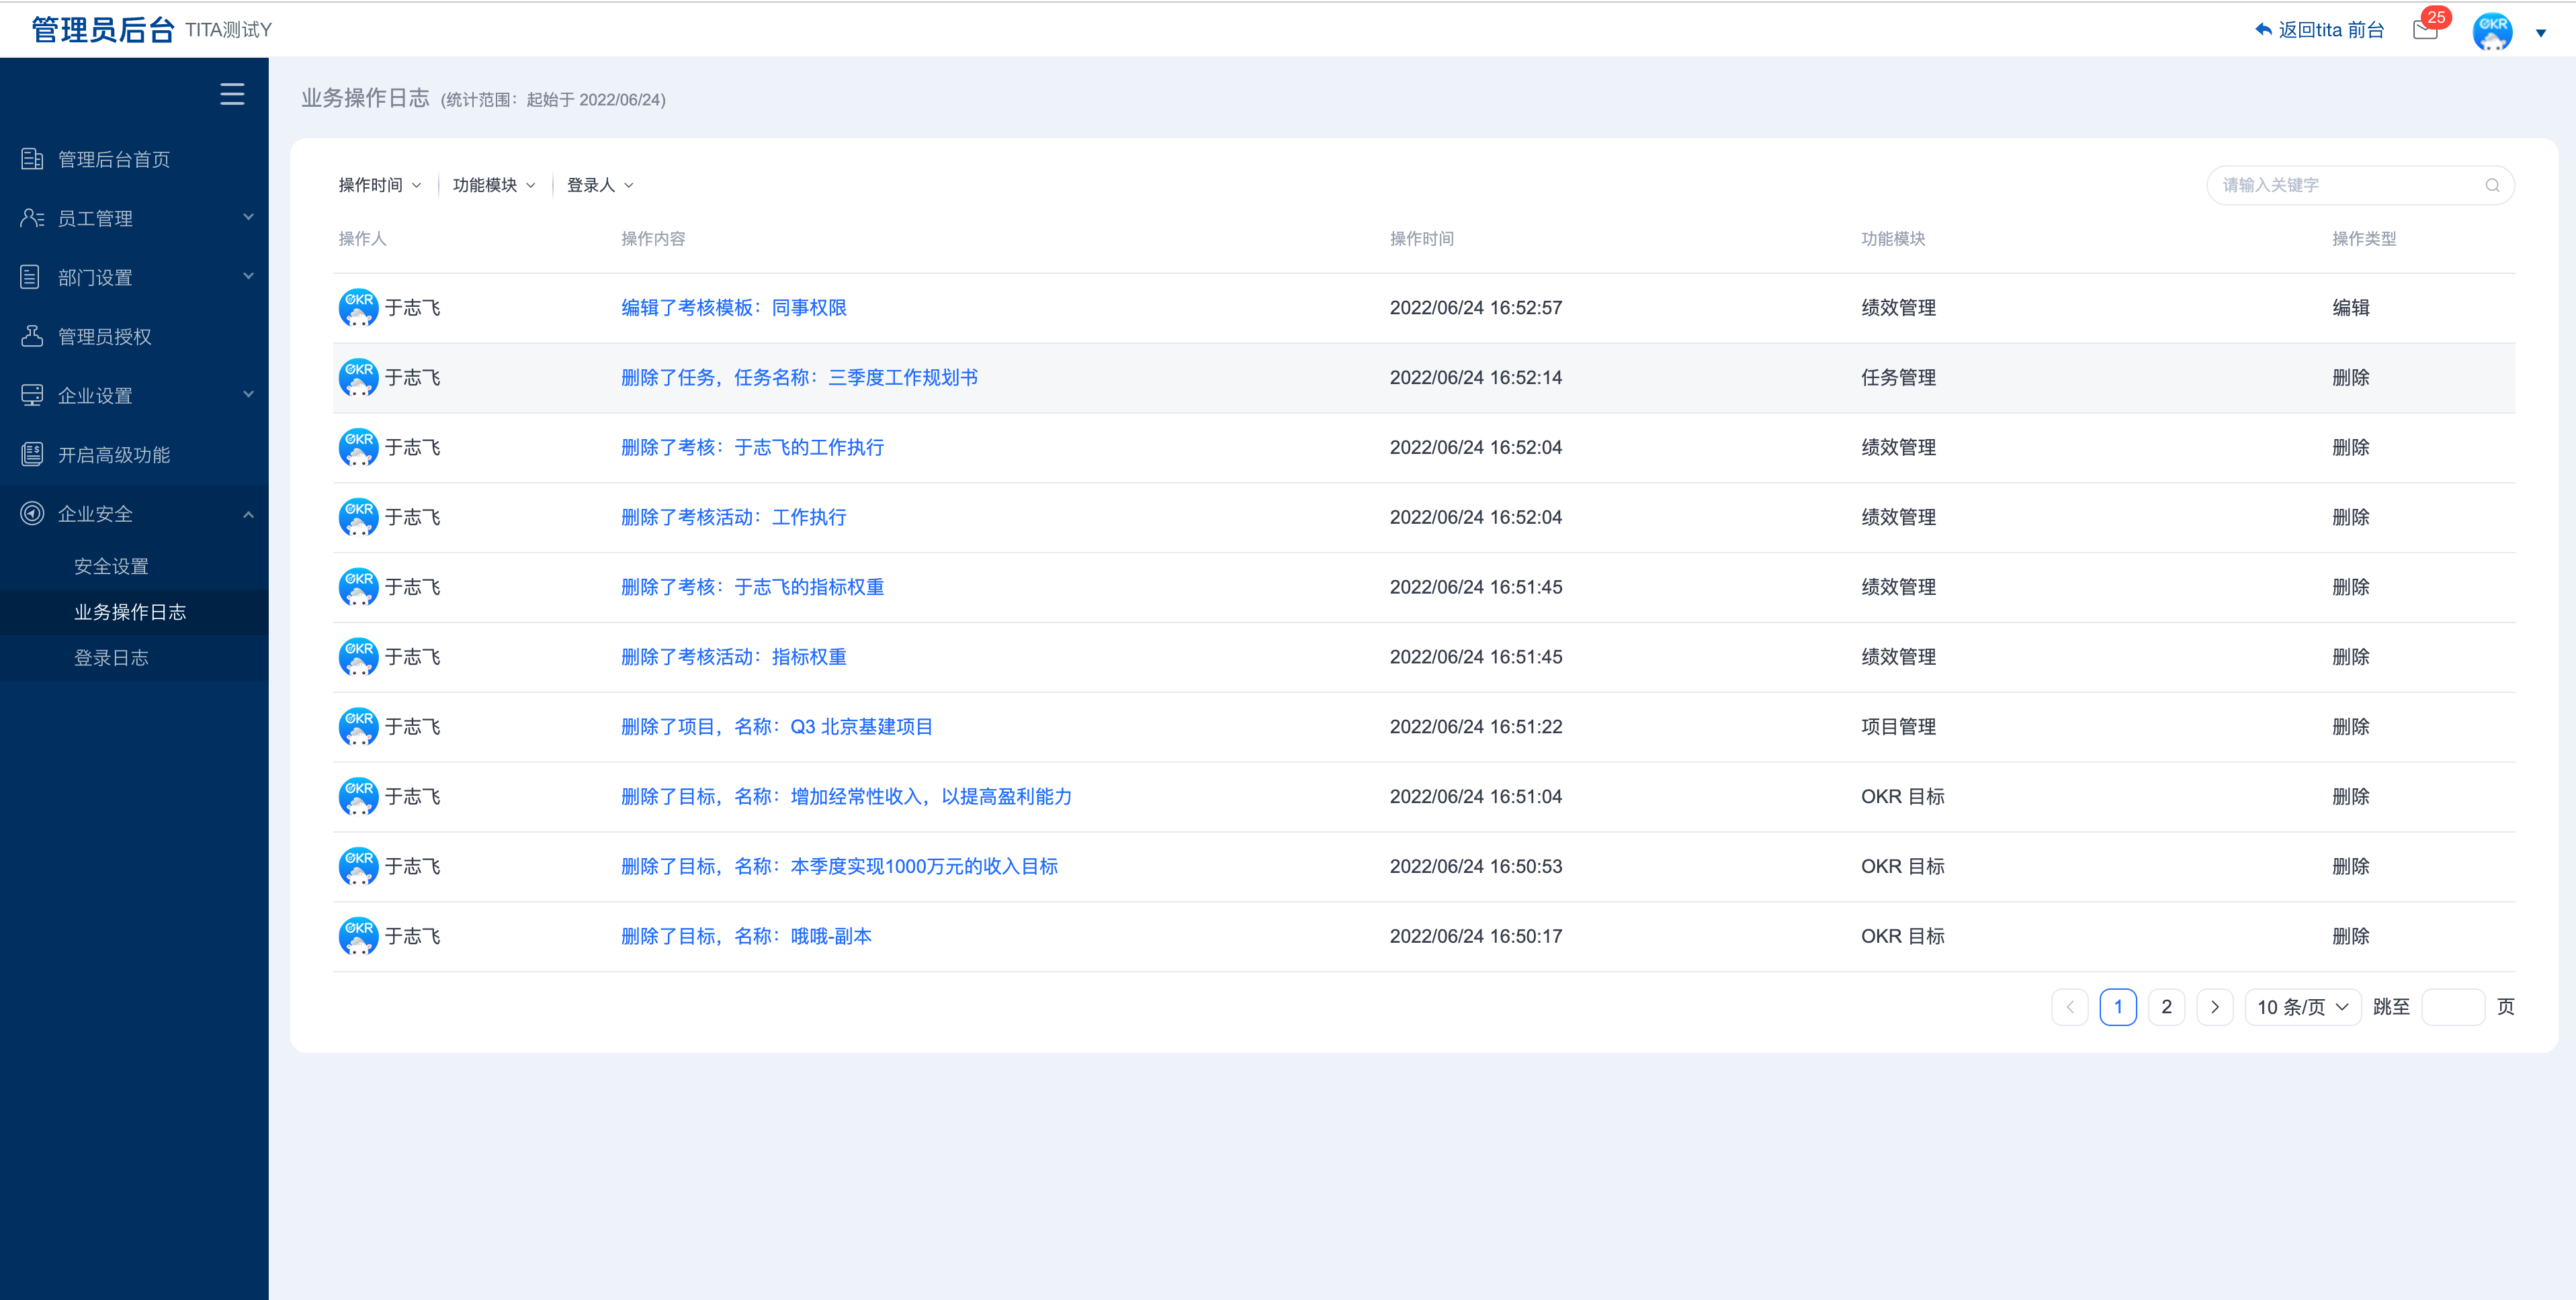
Task: Click avatar in the 哦哦-副本 row
Action: (x=358, y=936)
